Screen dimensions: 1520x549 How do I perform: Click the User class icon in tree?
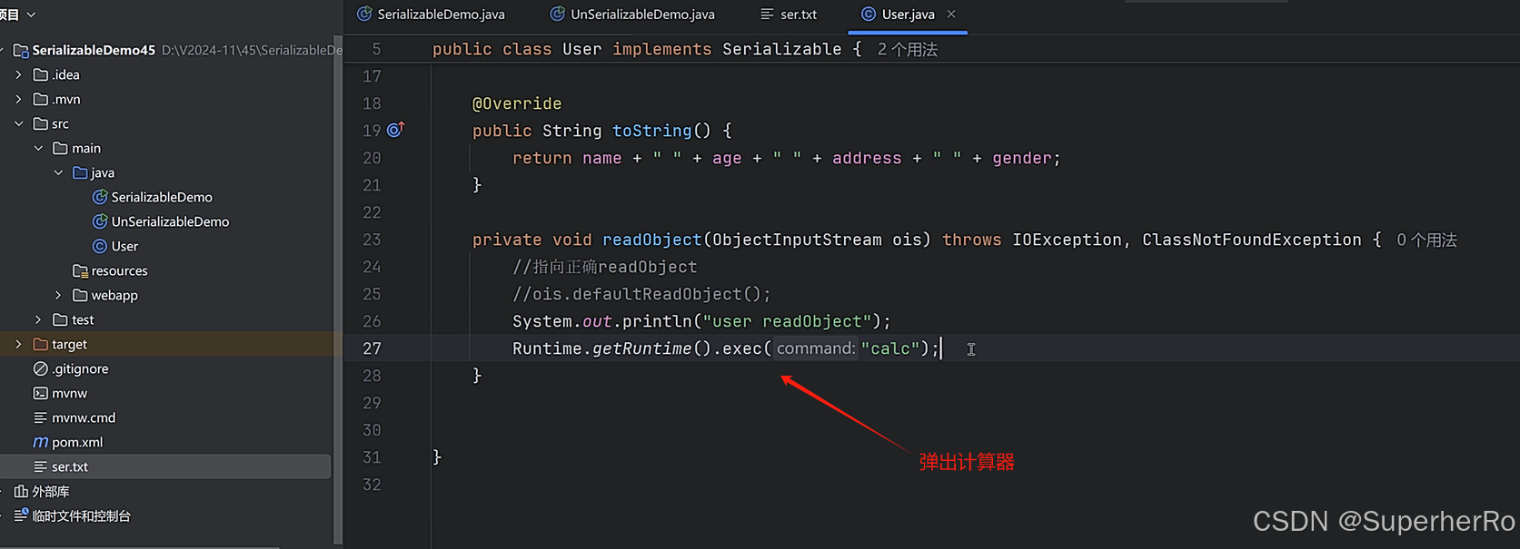[100, 246]
